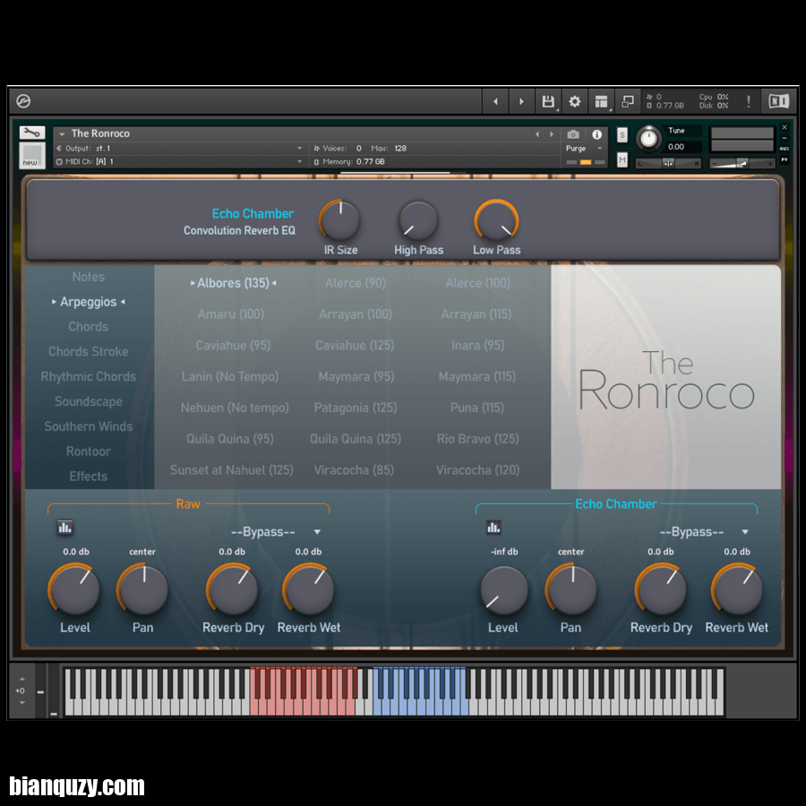Click keyboard octave down arrow
The image size is (806, 806).
(x=21, y=703)
